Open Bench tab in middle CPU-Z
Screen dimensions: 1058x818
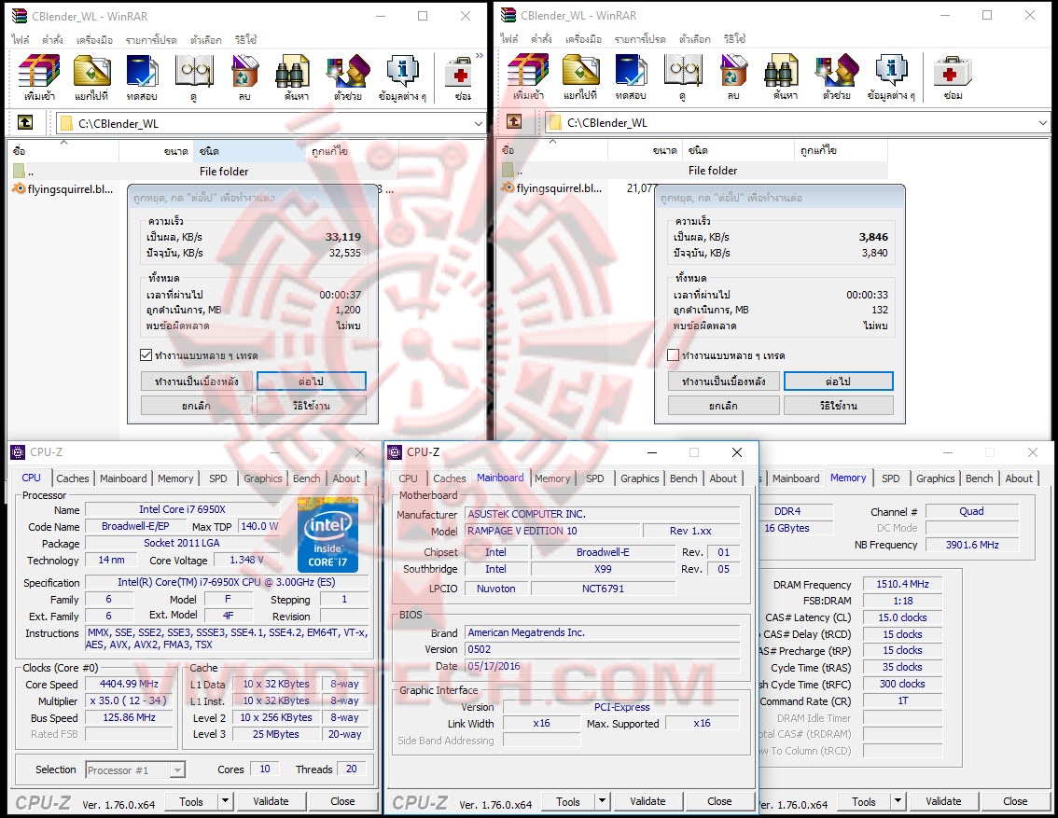coord(684,478)
